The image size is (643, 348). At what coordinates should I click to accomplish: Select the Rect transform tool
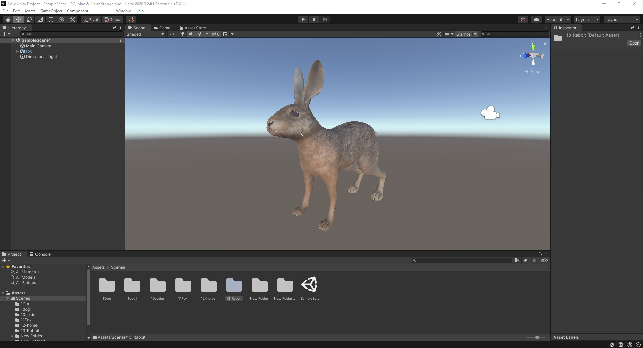(51, 19)
